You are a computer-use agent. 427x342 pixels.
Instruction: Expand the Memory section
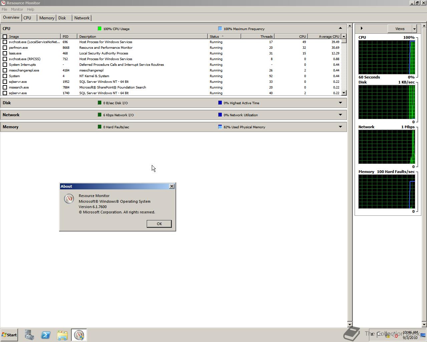(x=340, y=127)
